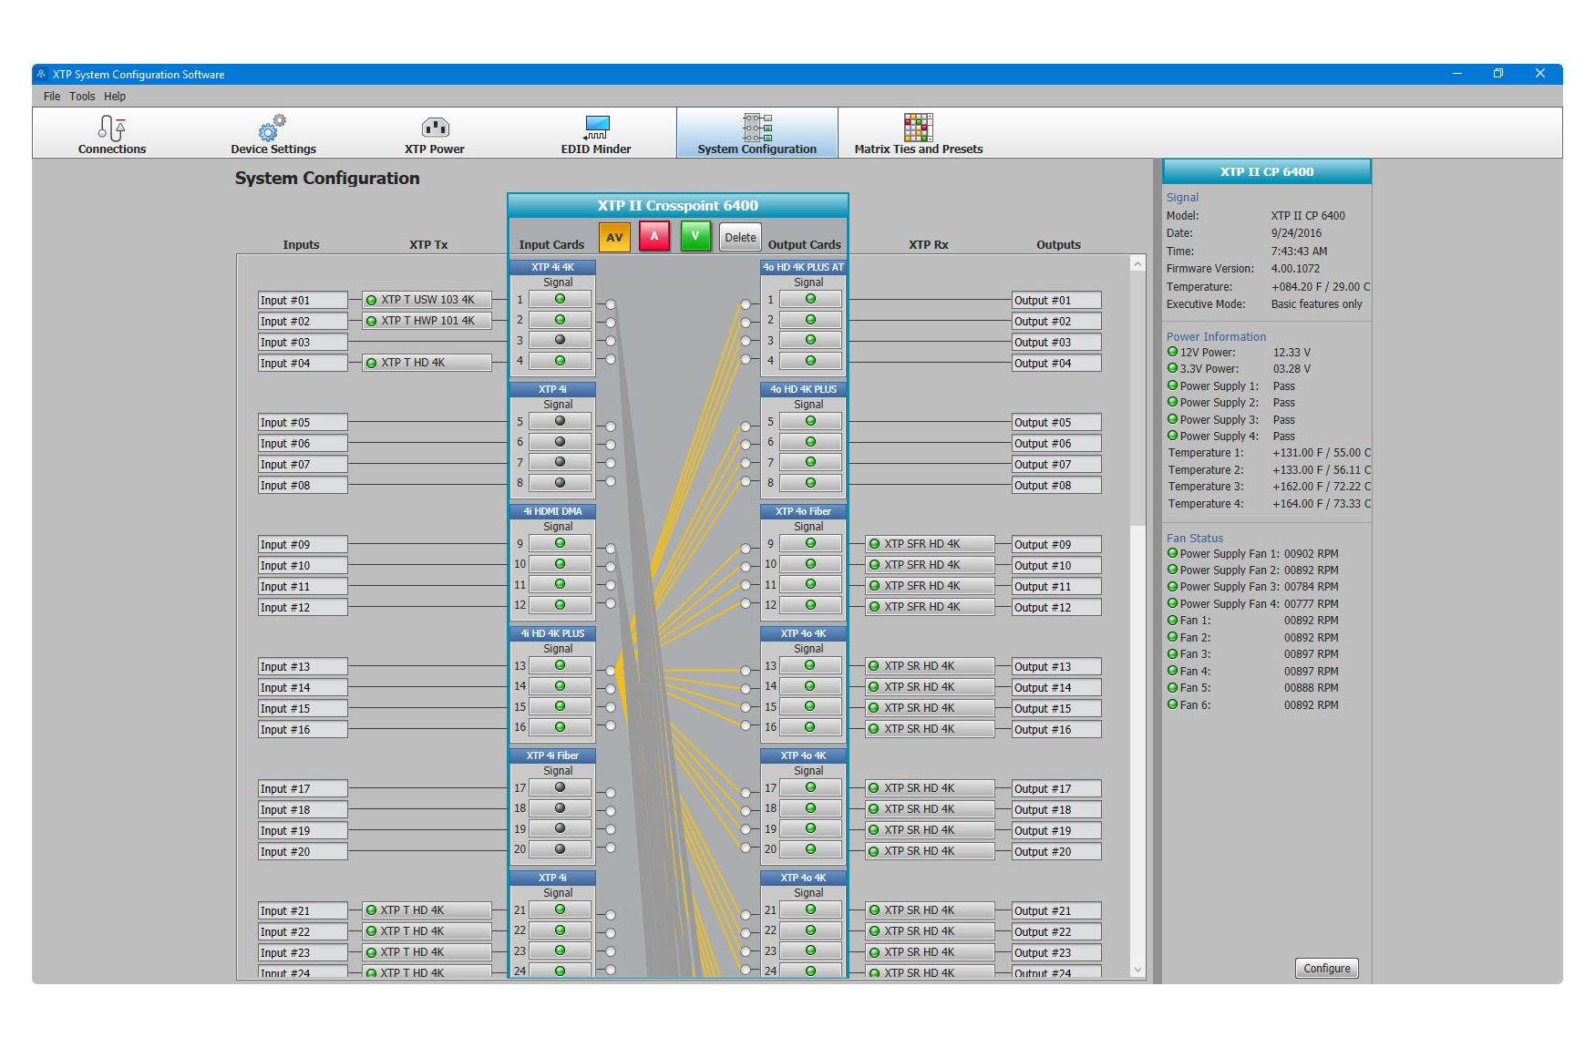Viewport: 1595px width, 1048px height.
Task: Select XTP T HD 4K transmitter on Input #22
Action: (x=427, y=931)
